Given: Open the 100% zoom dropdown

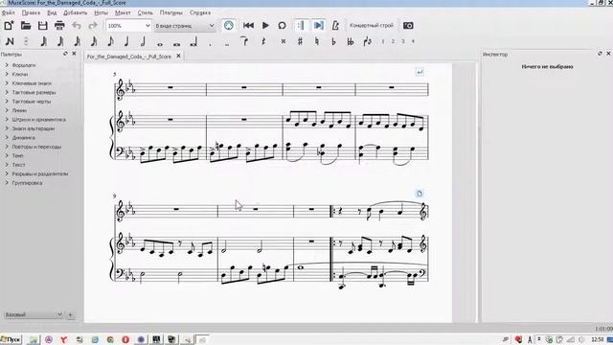Looking at the screenshot, I should 128,26.
